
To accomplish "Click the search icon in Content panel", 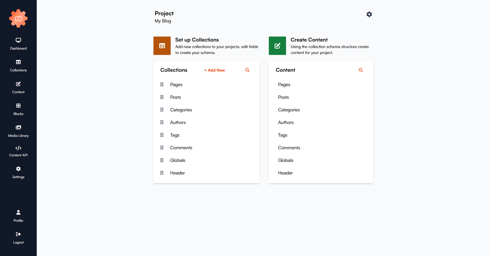I will pos(361,70).
